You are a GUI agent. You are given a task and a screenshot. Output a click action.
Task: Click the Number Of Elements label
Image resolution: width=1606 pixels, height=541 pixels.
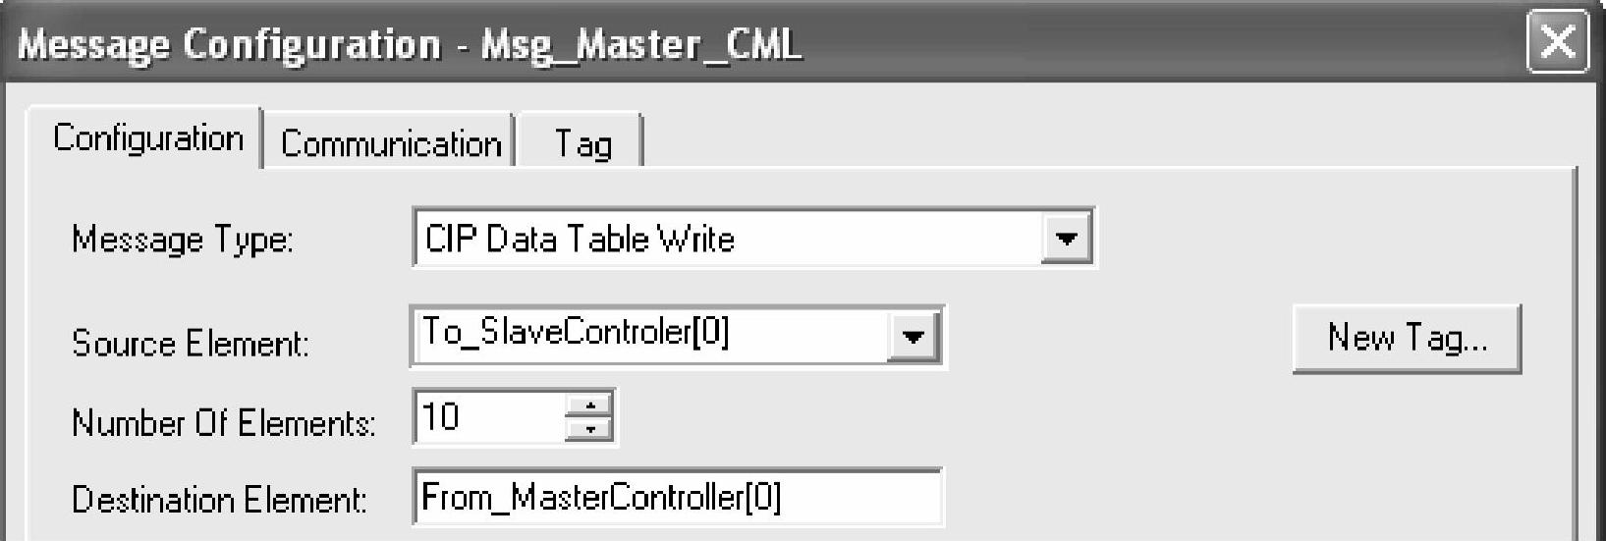point(224,422)
